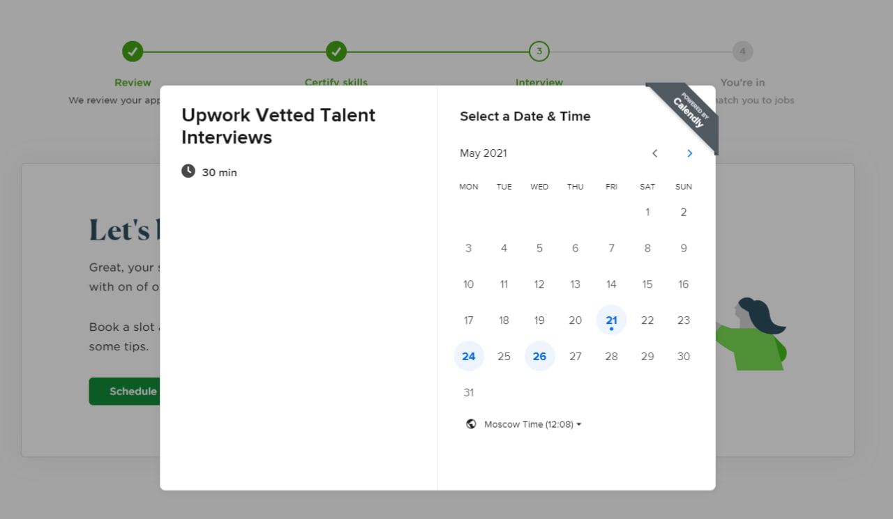
Task: Open the Moscow Time zone dropdown
Action: click(x=533, y=424)
